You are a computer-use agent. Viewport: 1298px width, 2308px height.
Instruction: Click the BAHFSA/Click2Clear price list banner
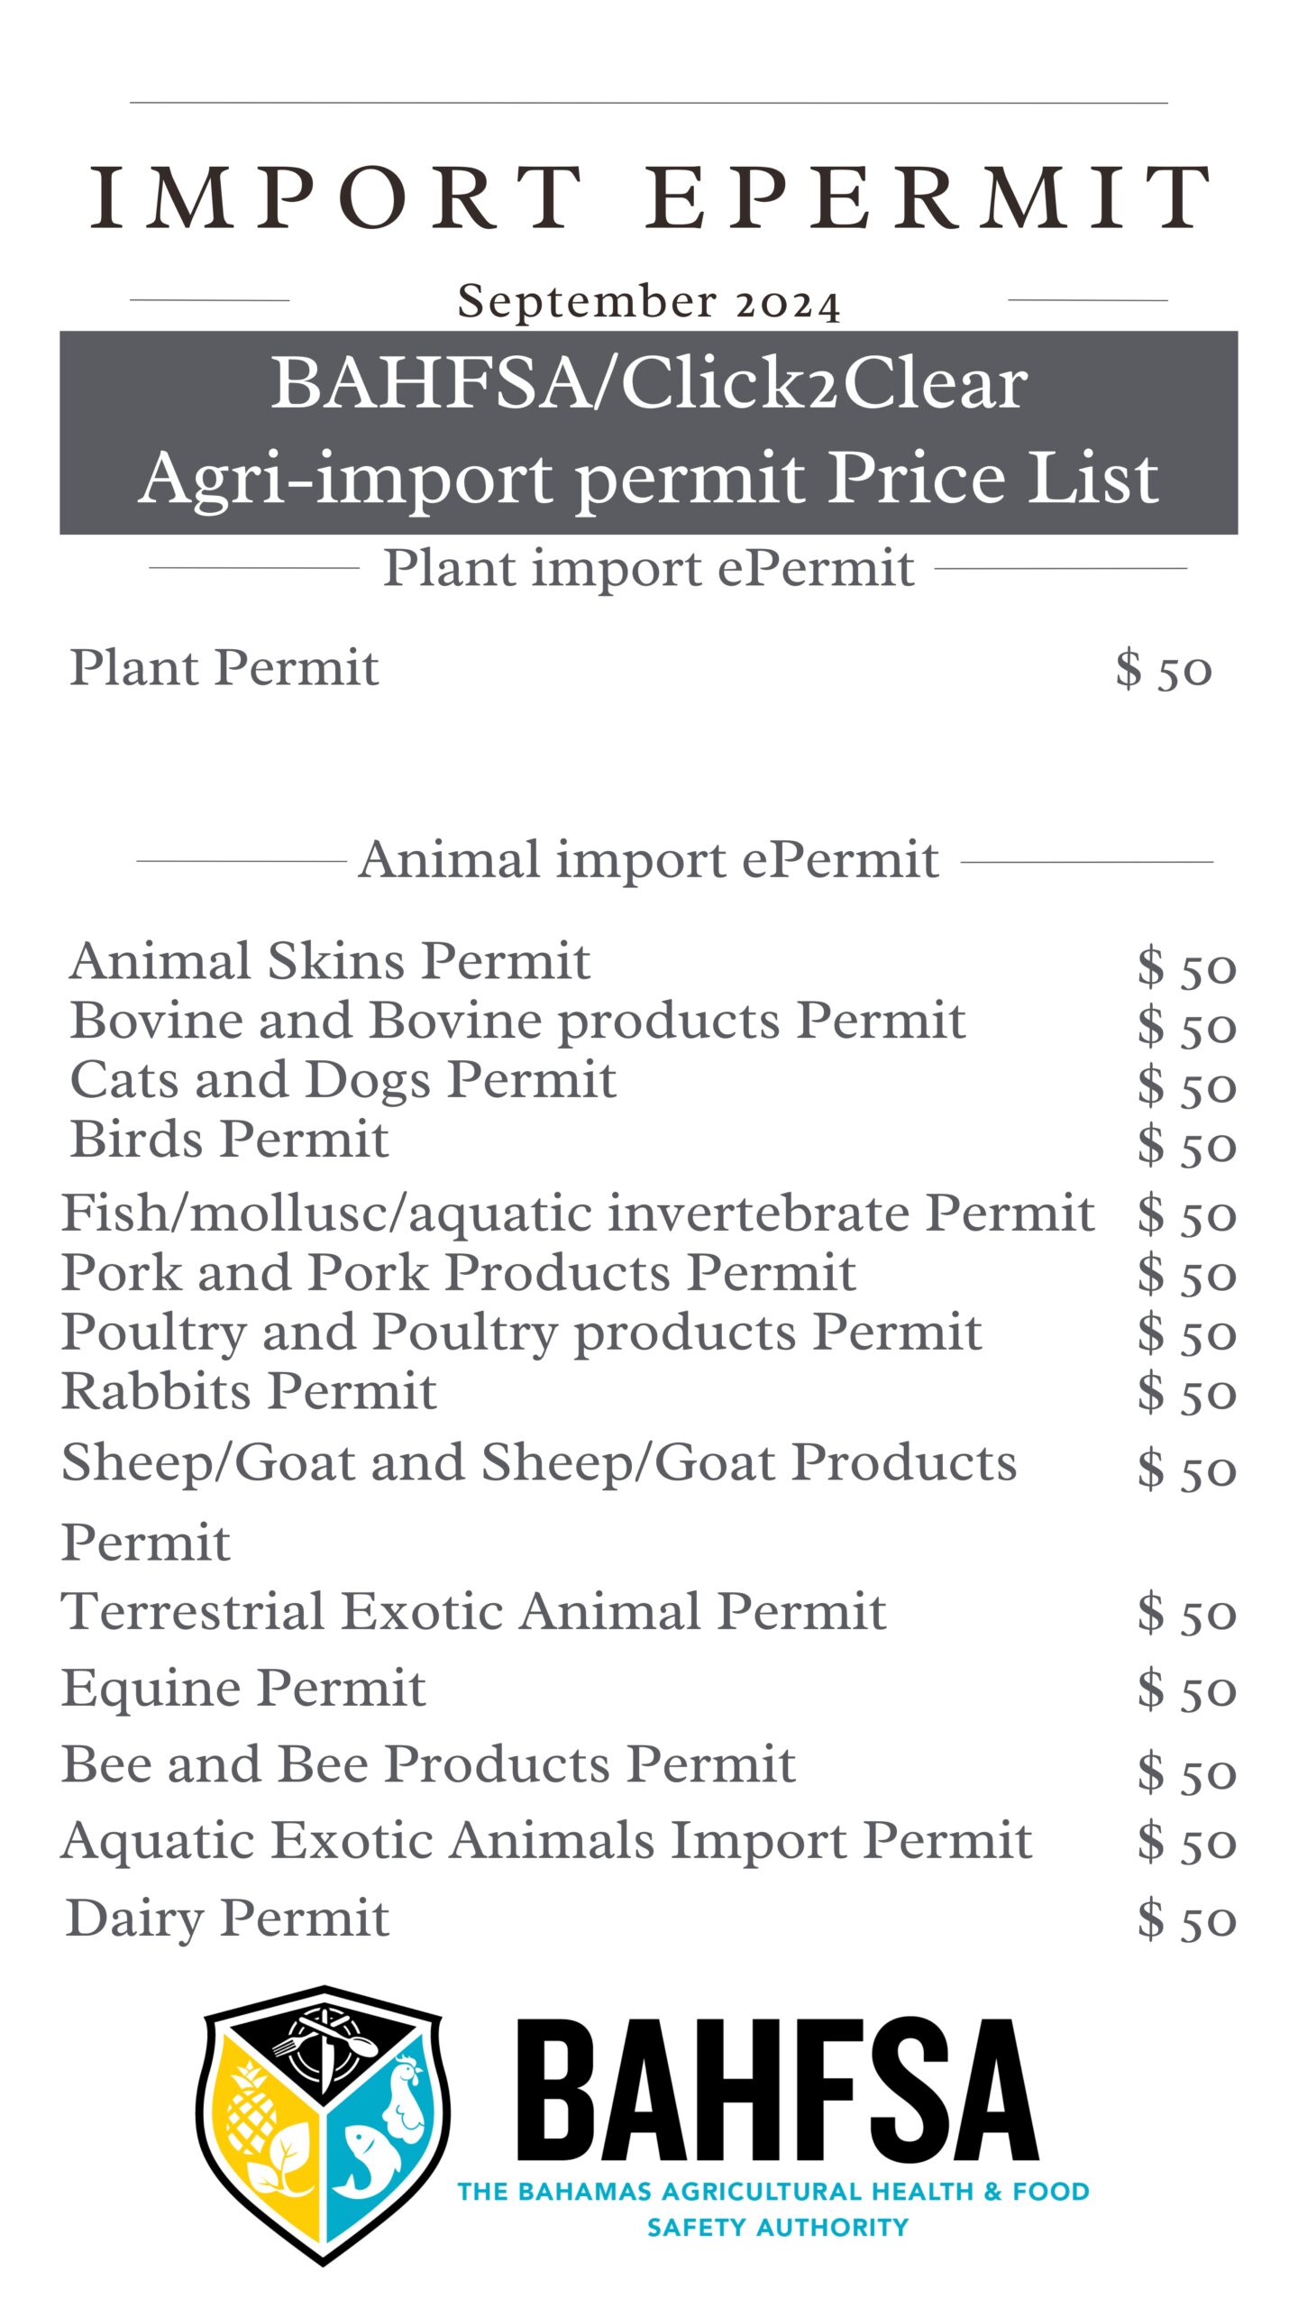click(649, 433)
